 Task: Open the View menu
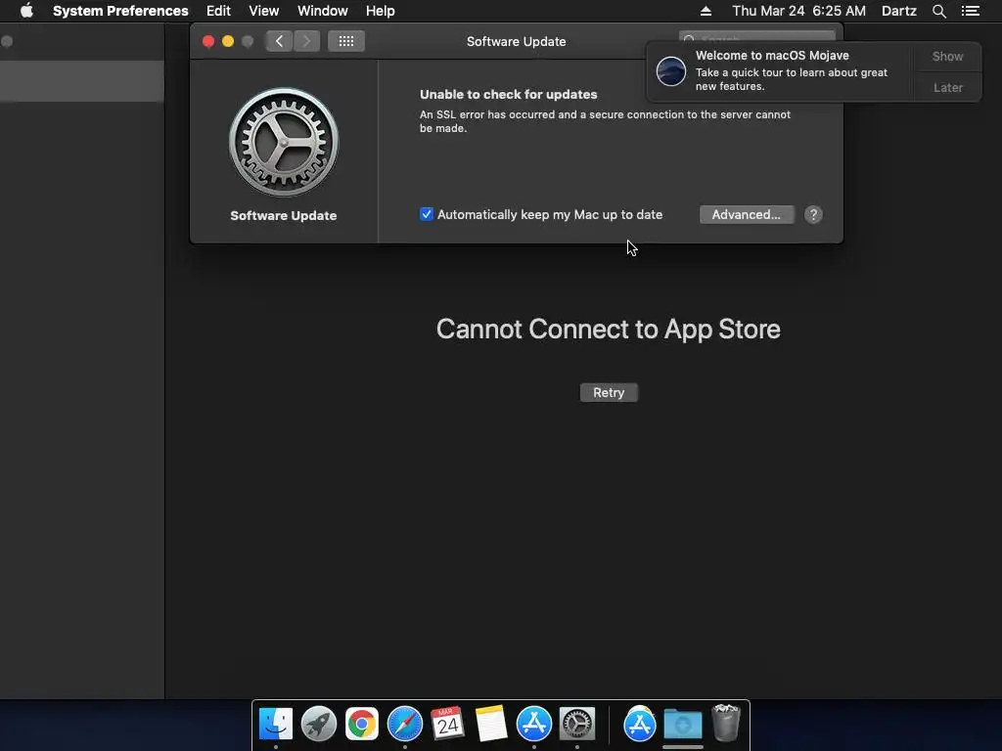point(264,11)
